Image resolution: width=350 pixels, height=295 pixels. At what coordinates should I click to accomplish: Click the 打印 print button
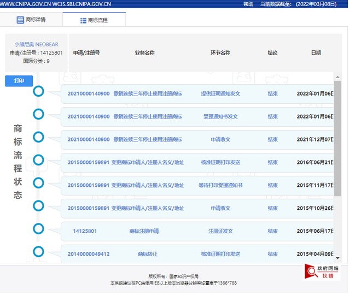click(19, 81)
